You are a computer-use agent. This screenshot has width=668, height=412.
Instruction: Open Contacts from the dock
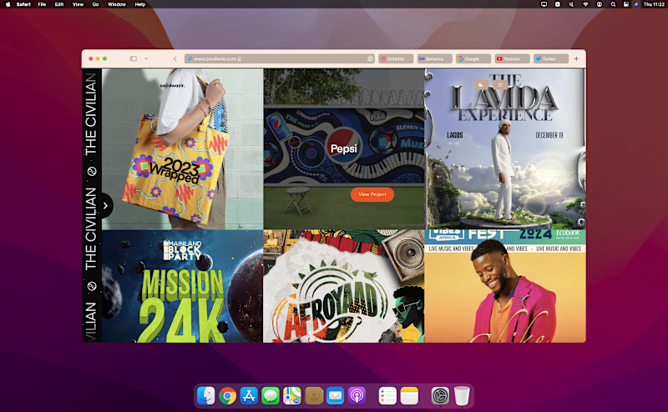314,396
